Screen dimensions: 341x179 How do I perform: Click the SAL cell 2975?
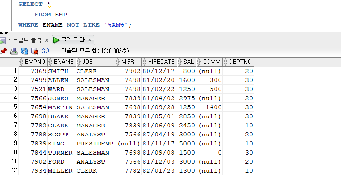187,98
